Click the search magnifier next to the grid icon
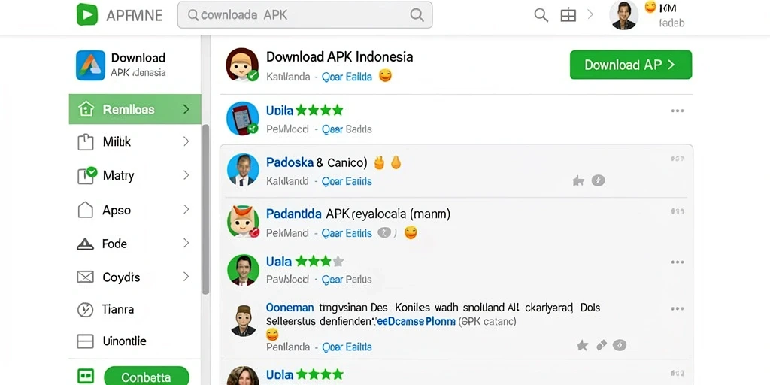Screen dimensions: 770x385 (541, 15)
